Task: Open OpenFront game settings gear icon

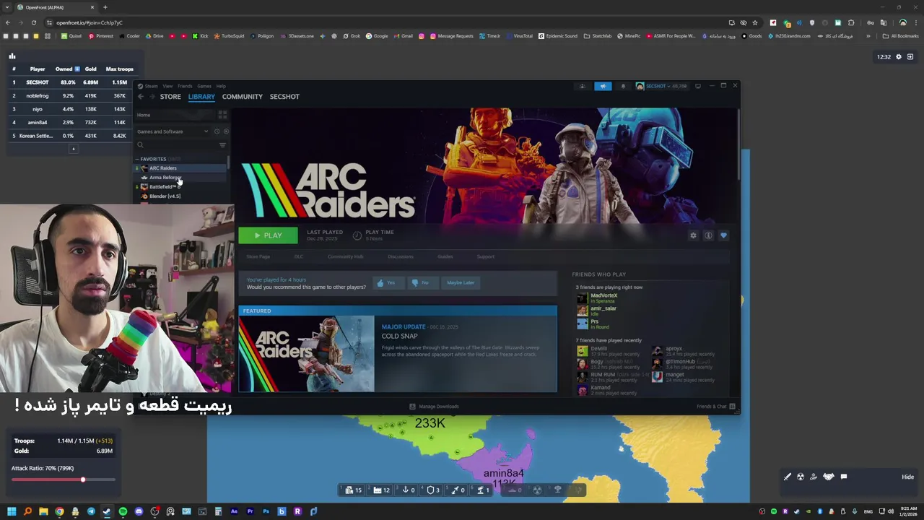Action: coord(899,57)
